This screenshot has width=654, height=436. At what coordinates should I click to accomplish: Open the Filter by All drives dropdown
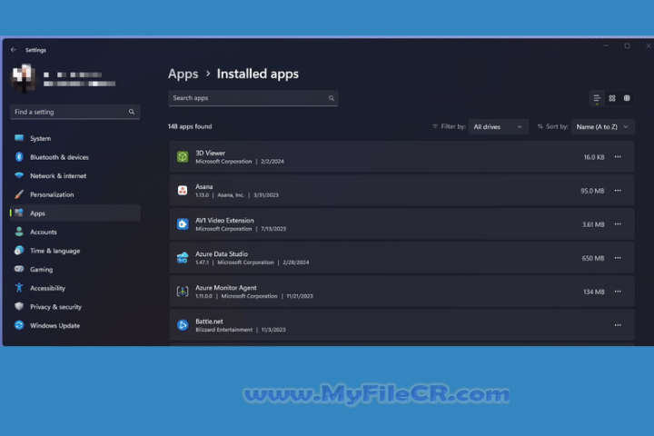pos(499,127)
